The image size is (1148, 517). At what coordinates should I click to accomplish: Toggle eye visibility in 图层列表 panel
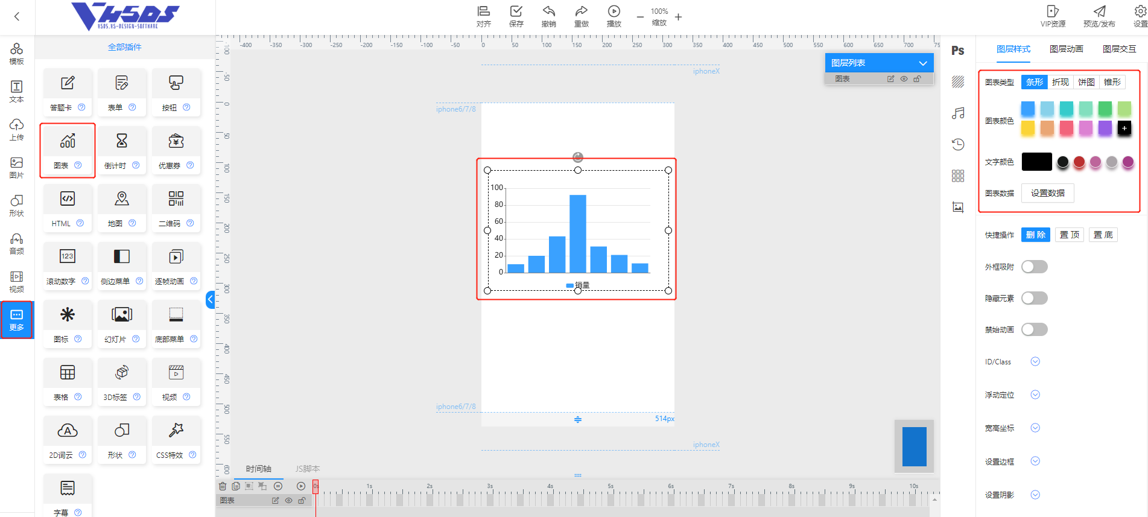tap(904, 79)
